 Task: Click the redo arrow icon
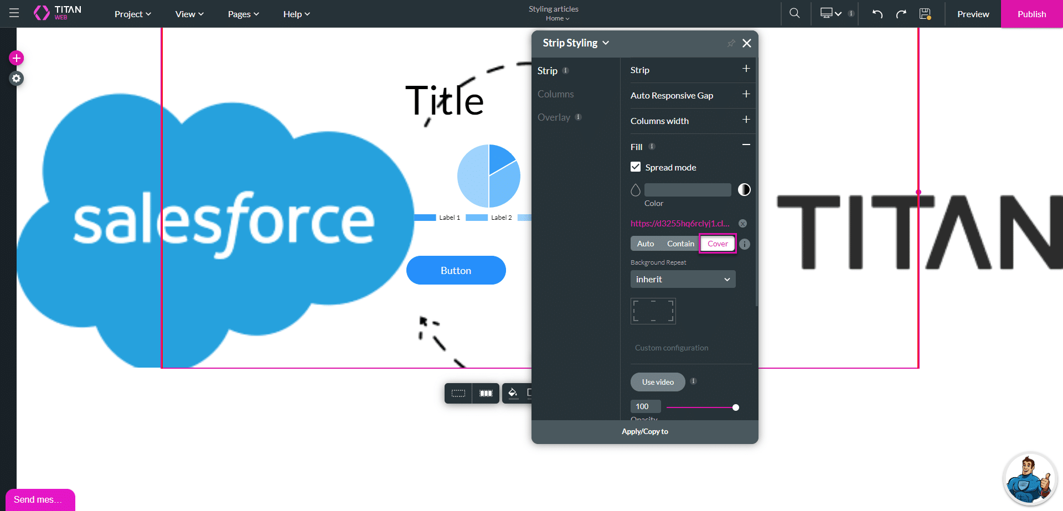[x=901, y=14]
